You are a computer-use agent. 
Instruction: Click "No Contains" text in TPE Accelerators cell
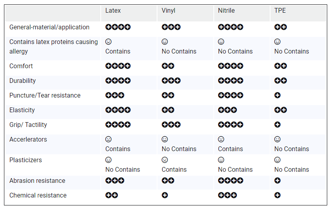(x=292, y=149)
